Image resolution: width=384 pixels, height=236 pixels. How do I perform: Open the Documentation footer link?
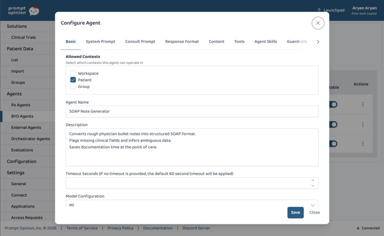[x=158, y=228]
